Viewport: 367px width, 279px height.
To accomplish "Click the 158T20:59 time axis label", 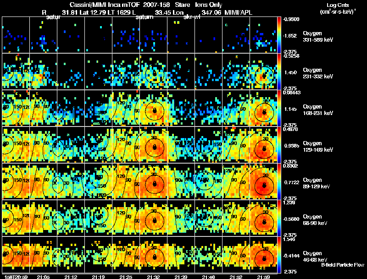I will pyautogui.click(x=16, y=277).
